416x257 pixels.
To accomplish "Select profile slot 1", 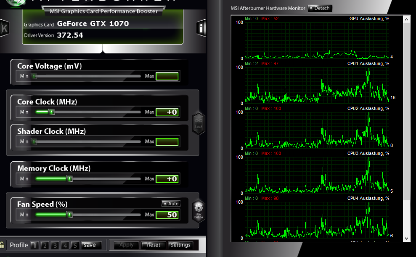I will pos(34,245).
